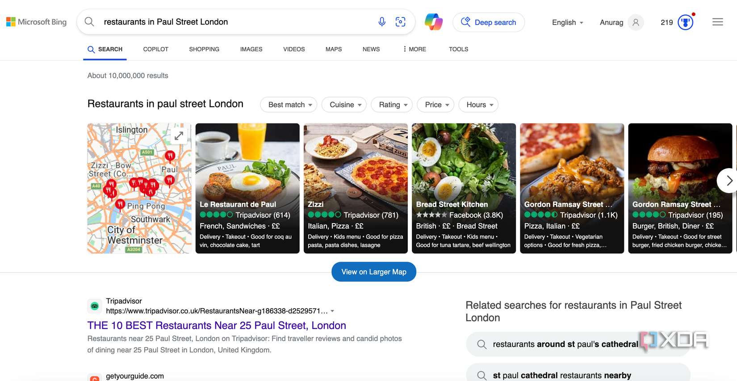Open the hamburger menu

point(717,21)
